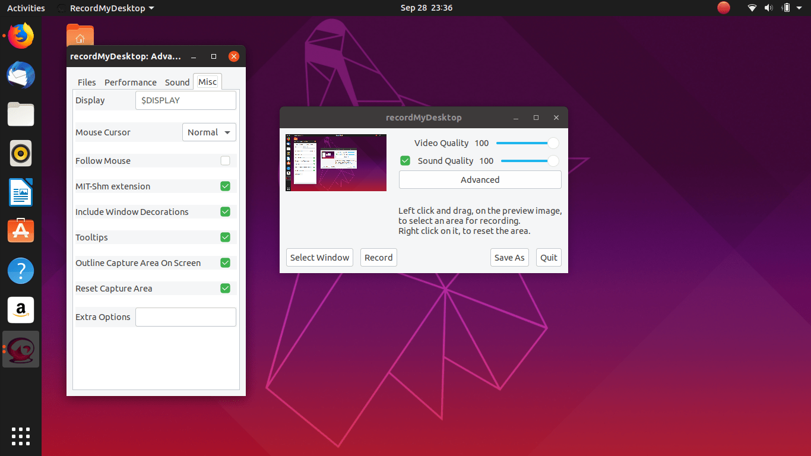The width and height of the screenshot is (811, 456).
Task: Click the "Mouse Cursor" label
Action: (x=103, y=132)
